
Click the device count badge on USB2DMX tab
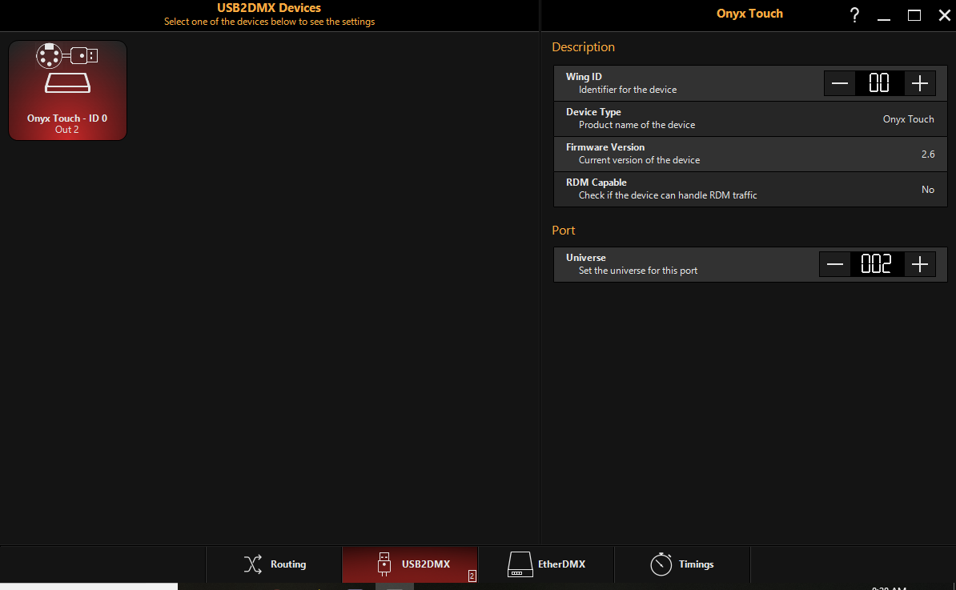(x=472, y=576)
